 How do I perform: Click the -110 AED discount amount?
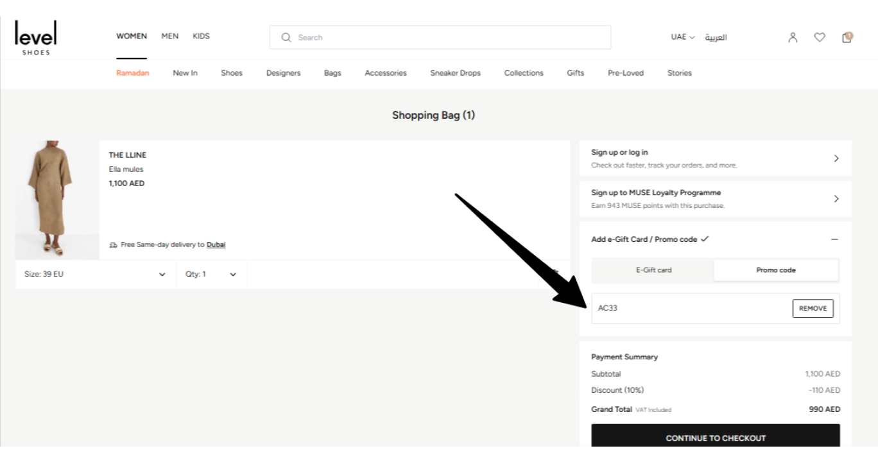point(825,390)
